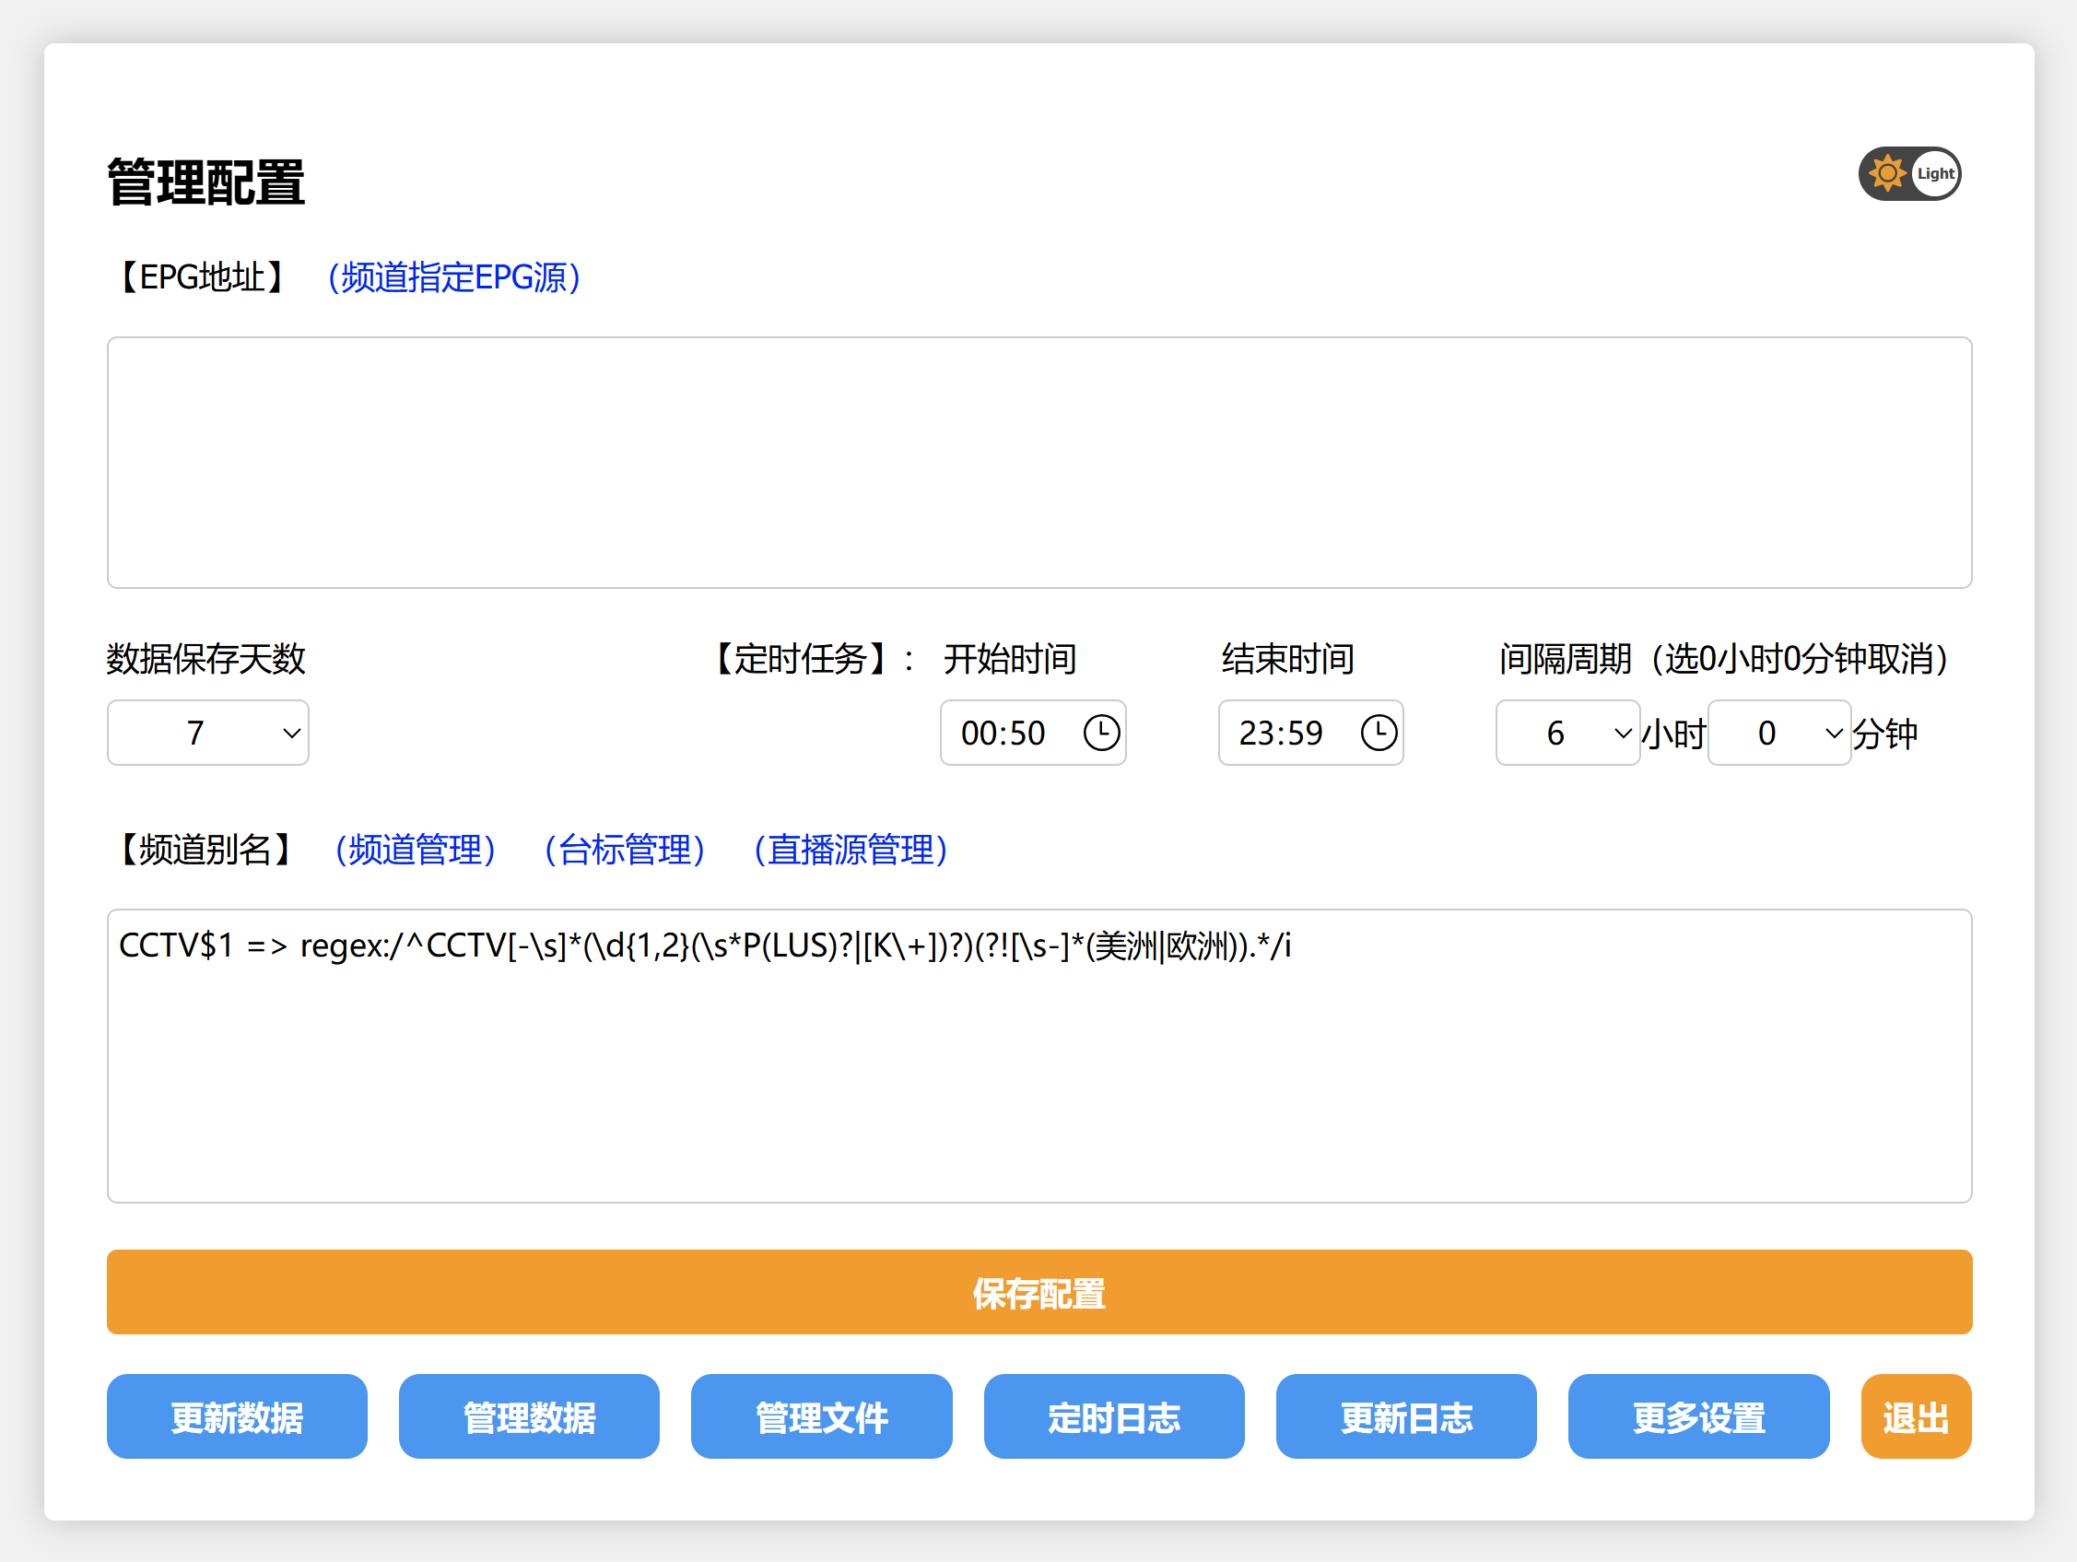The height and width of the screenshot is (1562, 2077).
Task: Toggle the Light/Dark theme switch
Action: tap(1909, 174)
